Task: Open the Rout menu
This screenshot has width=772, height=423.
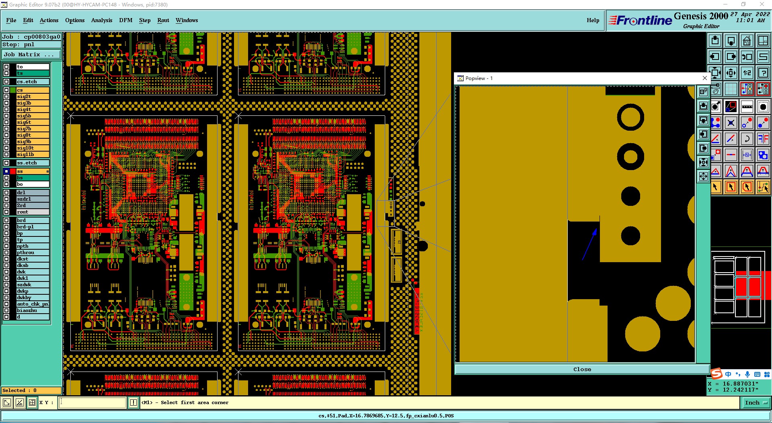Action: point(163,20)
